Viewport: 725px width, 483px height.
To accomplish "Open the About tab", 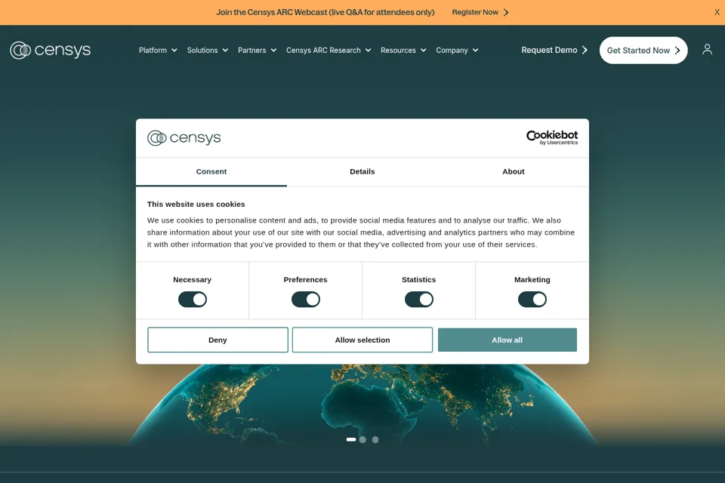I will [x=514, y=171].
